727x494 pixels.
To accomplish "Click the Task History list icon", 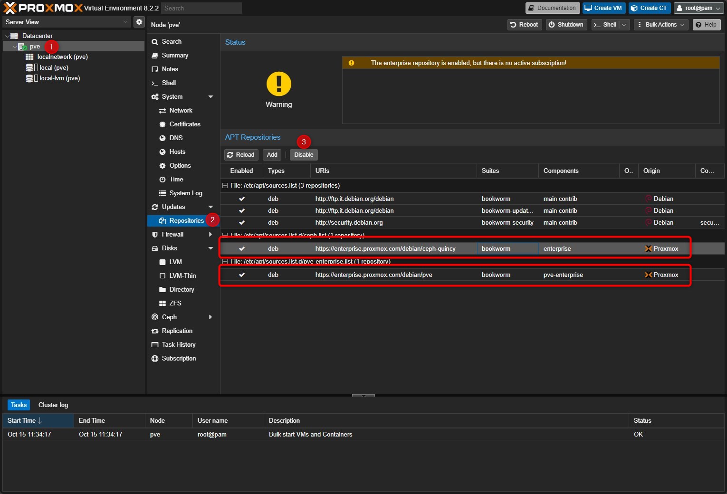I will (155, 345).
